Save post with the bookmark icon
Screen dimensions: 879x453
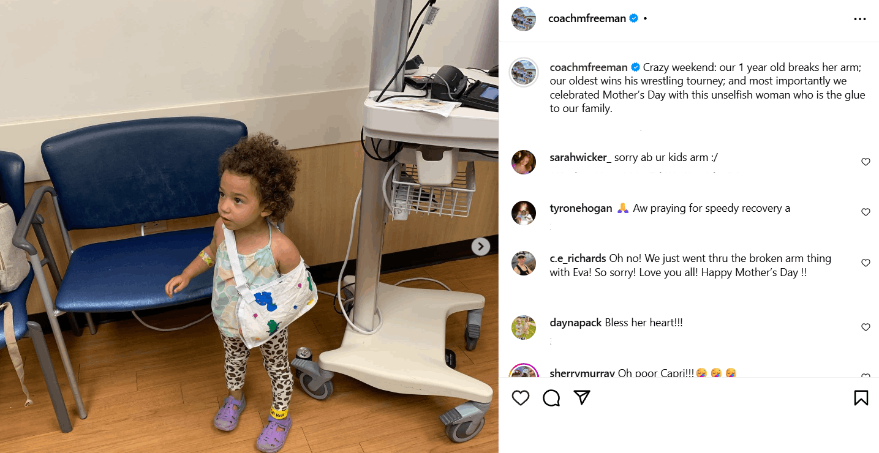tap(861, 398)
